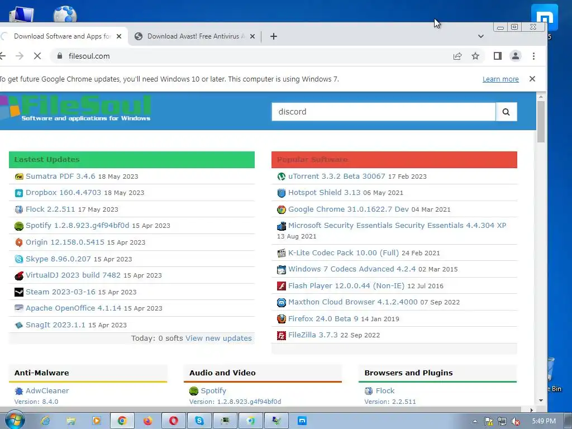The width and height of the screenshot is (572, 429).
Task: Open K-Lite Codec Pack 10.00 (Full) link
Action: click(344, 253)
